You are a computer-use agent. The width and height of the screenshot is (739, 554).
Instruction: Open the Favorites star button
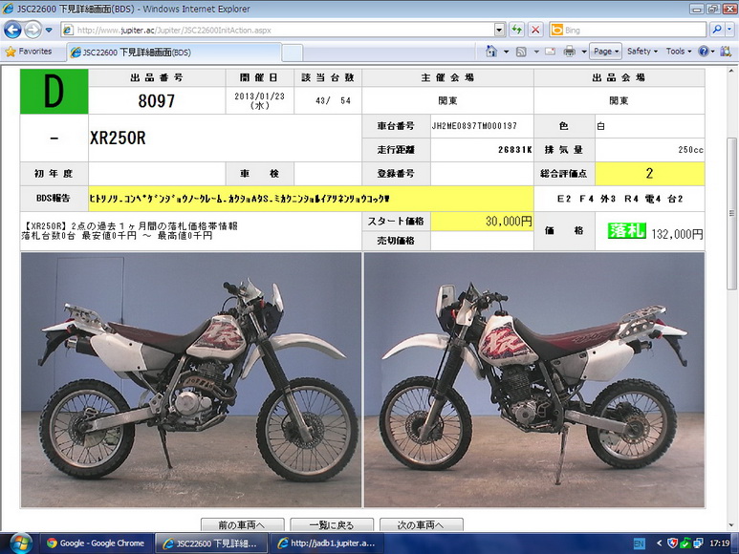29,52
